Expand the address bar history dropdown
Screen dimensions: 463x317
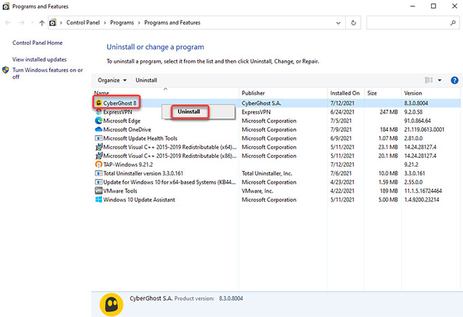(x=338, y=22)
